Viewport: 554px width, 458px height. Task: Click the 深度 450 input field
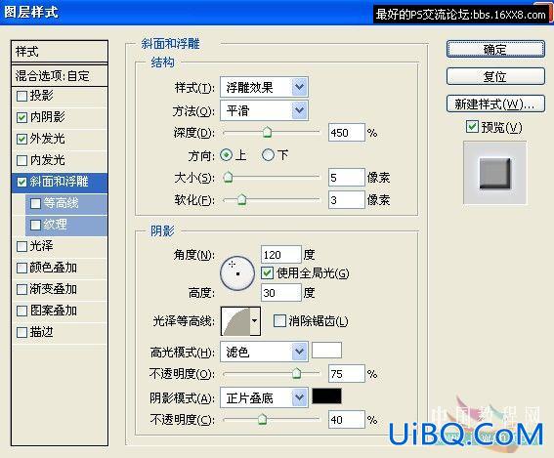tap(346, 133)
